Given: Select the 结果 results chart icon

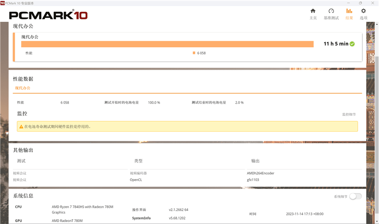Looking at the screenshot, I should 349,11.
